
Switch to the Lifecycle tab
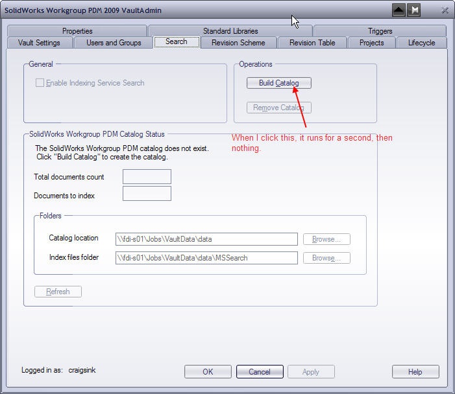[x=421, y=43]
